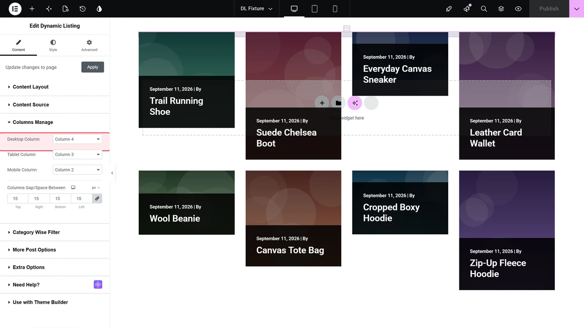The image size is (584, 328).
Task: Click the Apply button
Action: pos(92,67)
